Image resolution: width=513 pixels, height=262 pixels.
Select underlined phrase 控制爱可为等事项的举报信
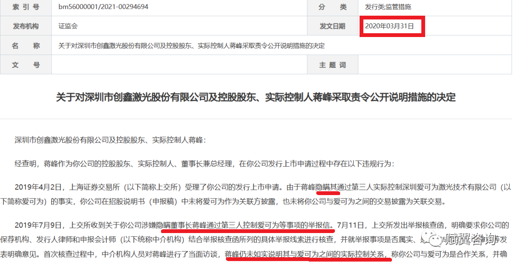click(x=286, y=225)
